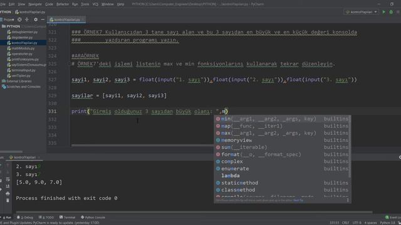The width and height of the screenshot is (401, 225).
Task: Open the Tools menu
Action: (85, 4)
